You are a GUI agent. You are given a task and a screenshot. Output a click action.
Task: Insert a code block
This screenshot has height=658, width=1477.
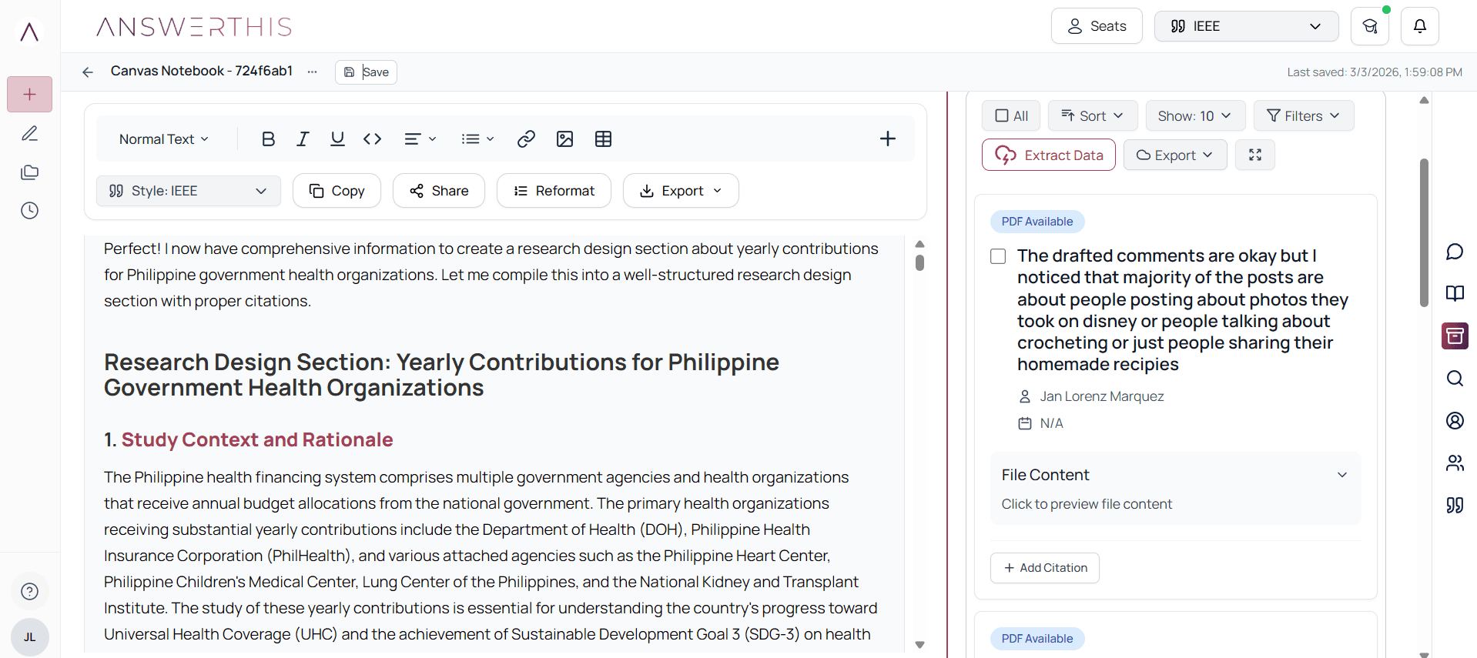[x=373, y=139]
